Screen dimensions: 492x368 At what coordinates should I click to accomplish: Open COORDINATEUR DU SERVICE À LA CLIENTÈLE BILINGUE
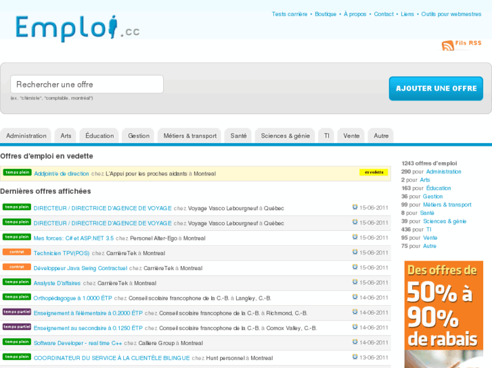[112, 358]
